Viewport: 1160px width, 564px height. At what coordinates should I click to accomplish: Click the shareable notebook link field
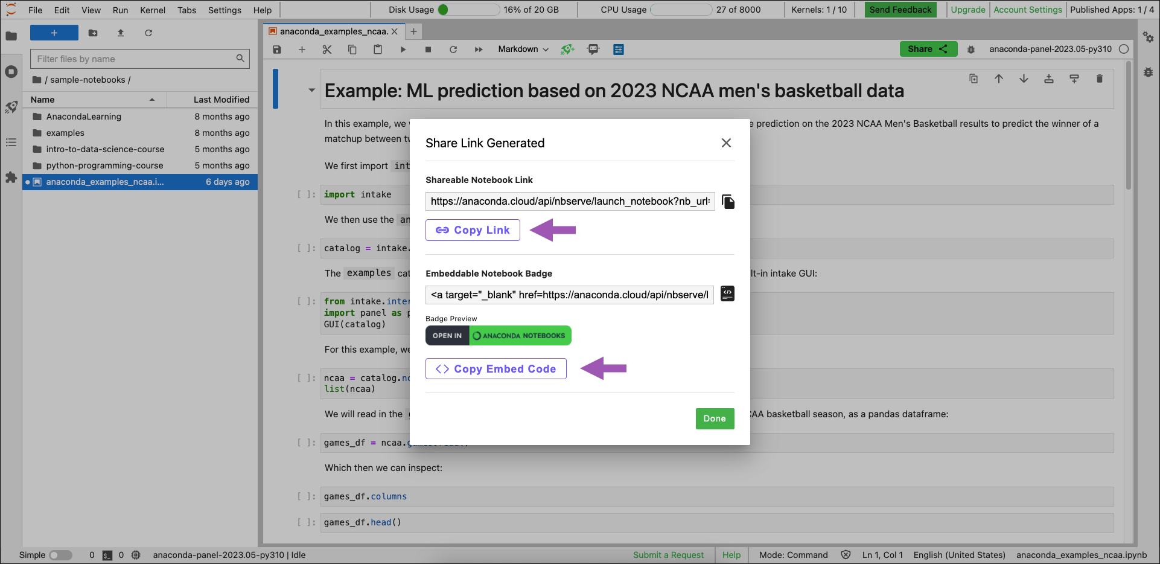pos(570,201)
